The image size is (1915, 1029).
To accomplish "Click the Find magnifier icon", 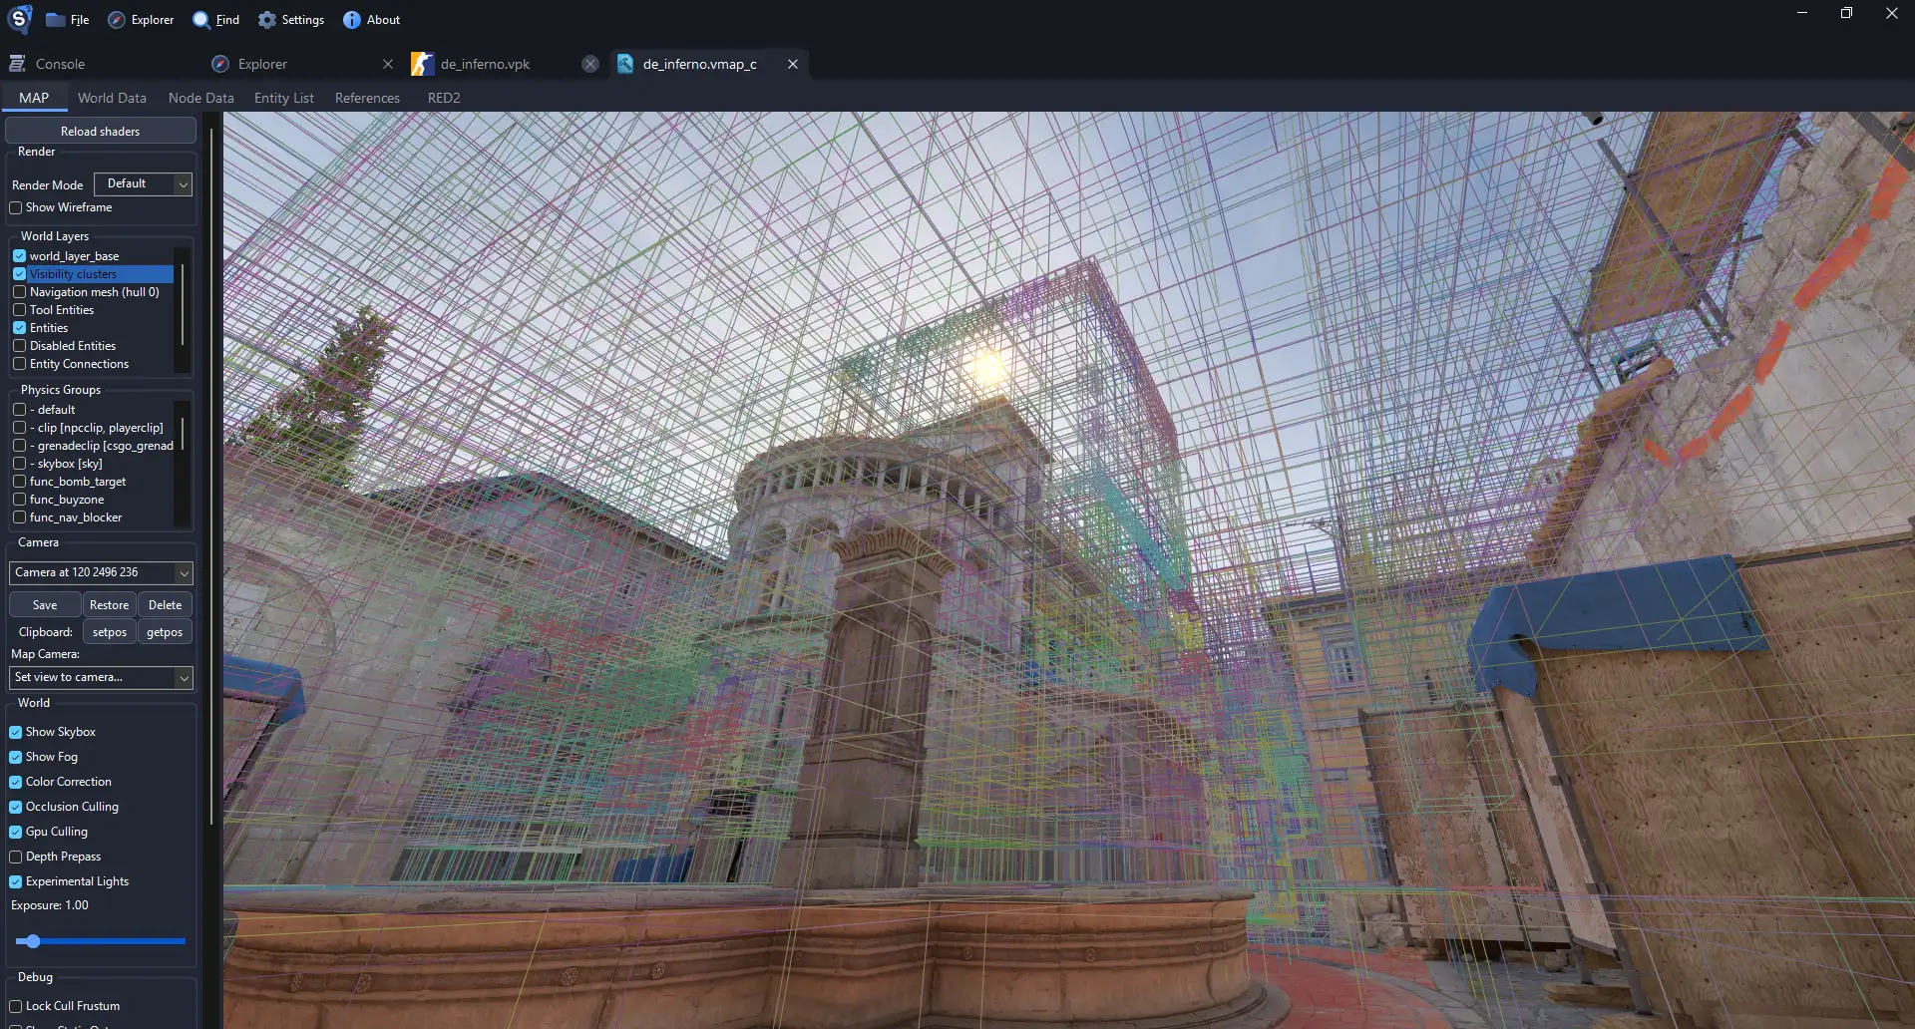I will tap(201, 20).
